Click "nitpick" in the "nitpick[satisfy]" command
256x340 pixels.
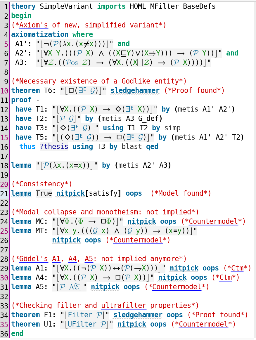click(x=70, y=193)
